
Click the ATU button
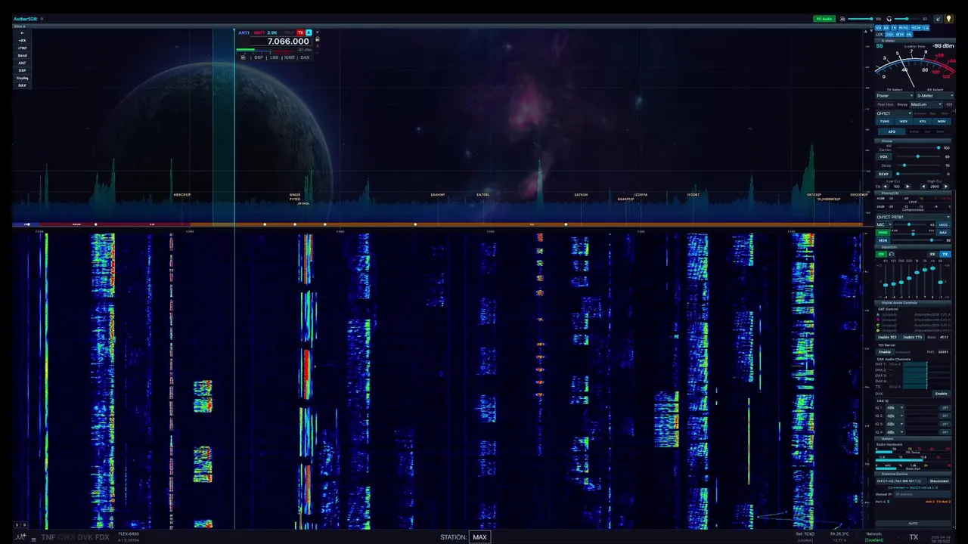coord(923,122)
